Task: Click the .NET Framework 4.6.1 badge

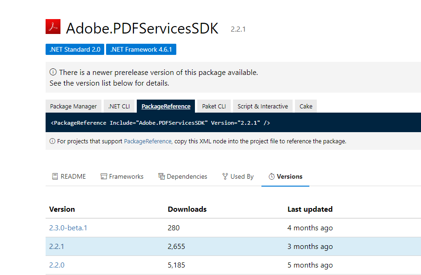Action: (x=141, y=49)
